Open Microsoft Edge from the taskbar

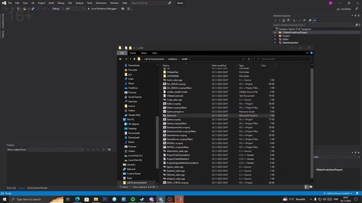(77, 199)
